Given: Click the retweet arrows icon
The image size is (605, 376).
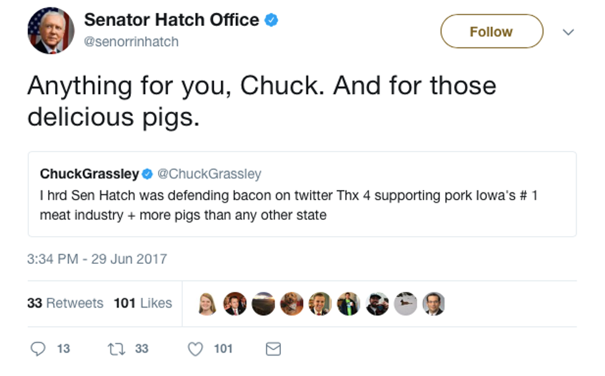Looking at the screenshot, I should click(115, 349).
